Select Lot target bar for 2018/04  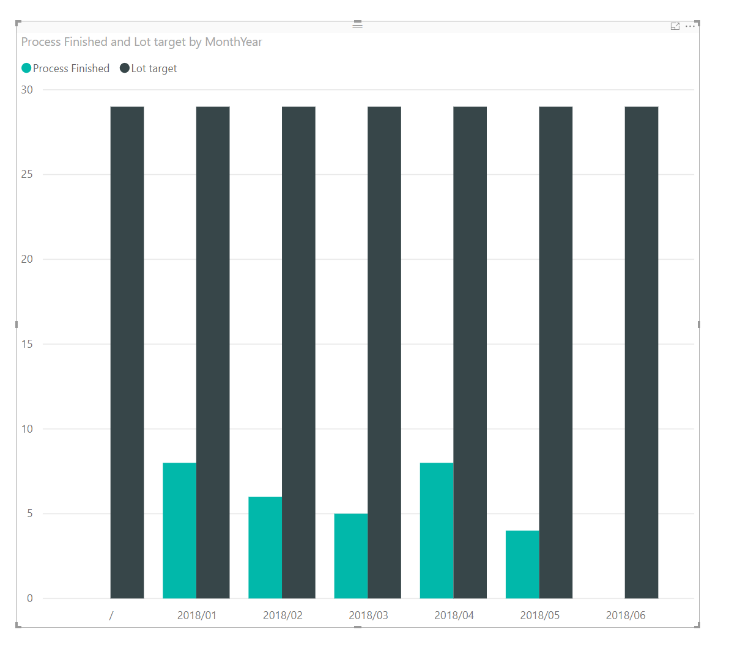(x=470, y=352)
